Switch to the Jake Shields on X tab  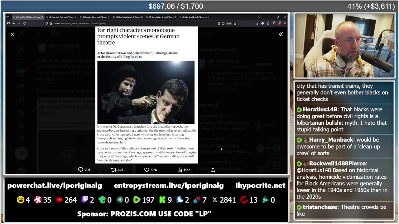[195, 17]
